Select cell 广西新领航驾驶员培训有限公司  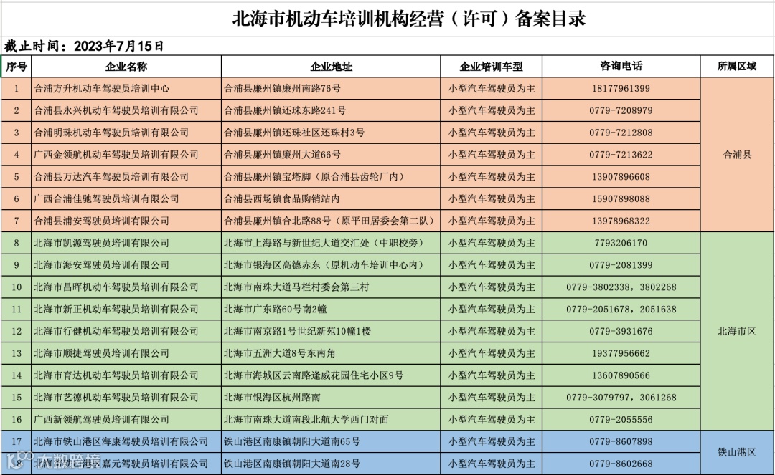coord(126,420)
